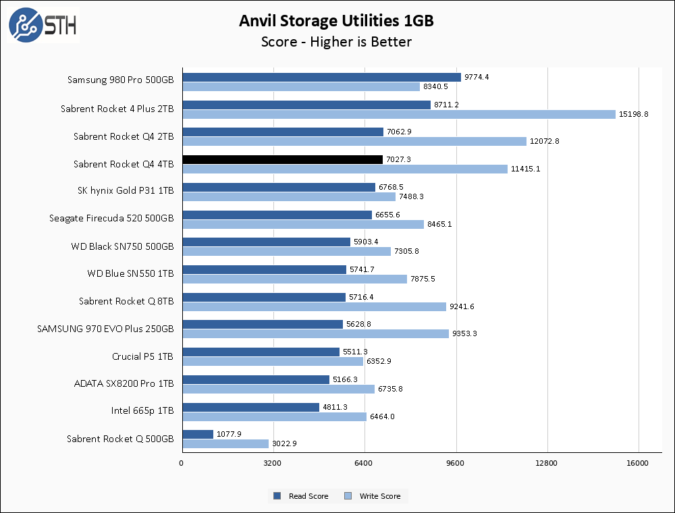Click the 0 axis tick label
This screenshot has height=513, width=675.
coord(181,463)
